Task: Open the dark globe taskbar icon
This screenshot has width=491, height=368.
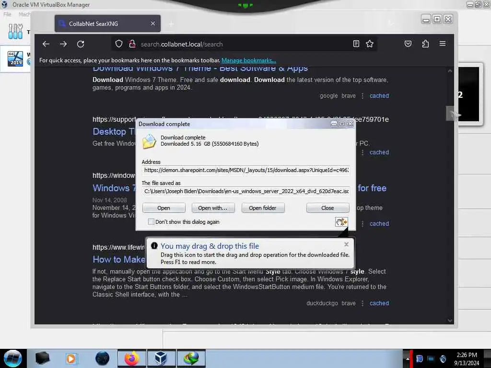Action: [103, 358]
